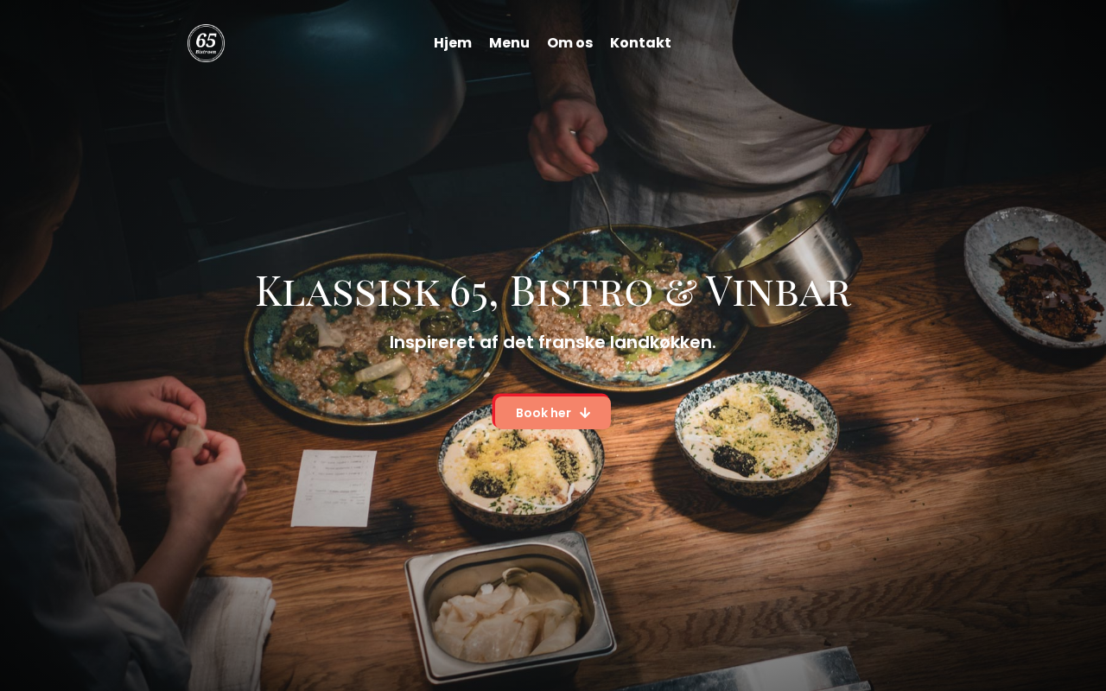Viewport: 1106px width, 691px height.
Task: Click the down arrow icon inside Book her
Action: (x=585, y=413)
